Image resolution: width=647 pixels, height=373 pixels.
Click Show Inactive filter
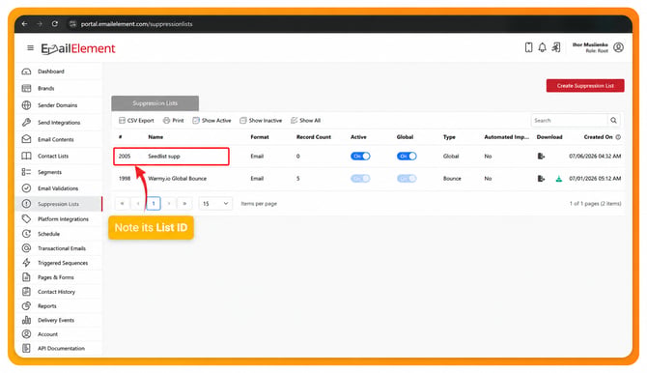[261, 120]
